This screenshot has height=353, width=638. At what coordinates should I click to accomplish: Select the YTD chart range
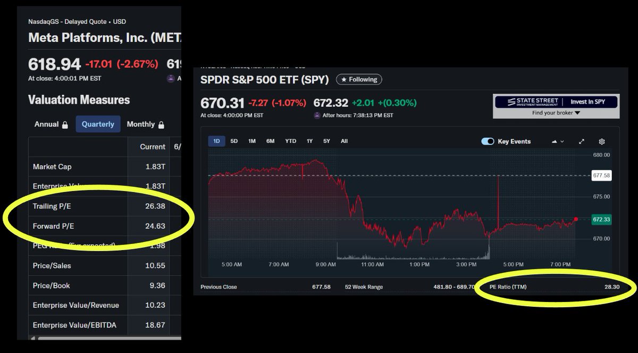[x=290, y=141]
